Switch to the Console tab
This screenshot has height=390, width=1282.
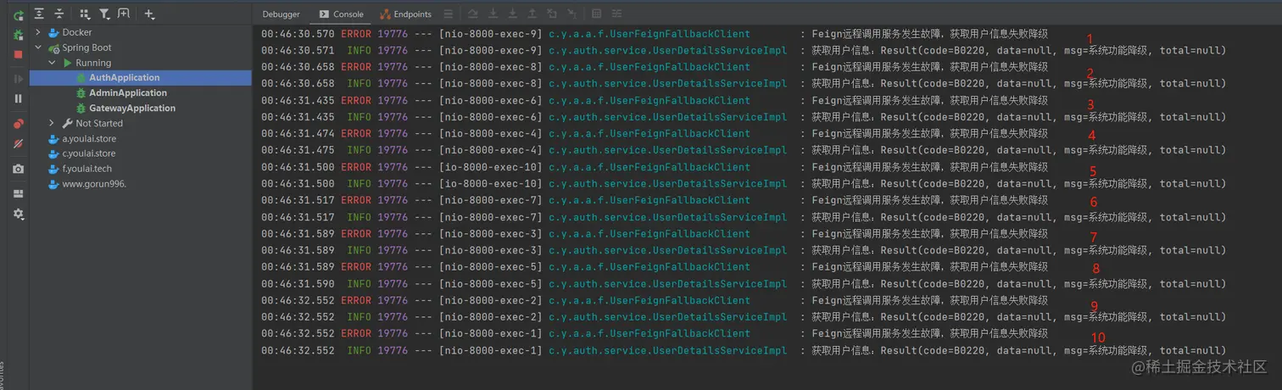click(341, 14)
